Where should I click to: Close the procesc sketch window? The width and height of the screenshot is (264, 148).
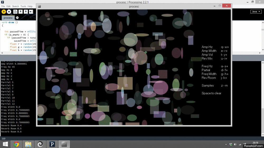click(x=226, y=6)
